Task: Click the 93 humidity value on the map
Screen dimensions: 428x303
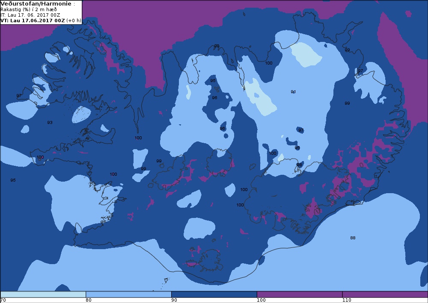Action: tap(50, 123)
